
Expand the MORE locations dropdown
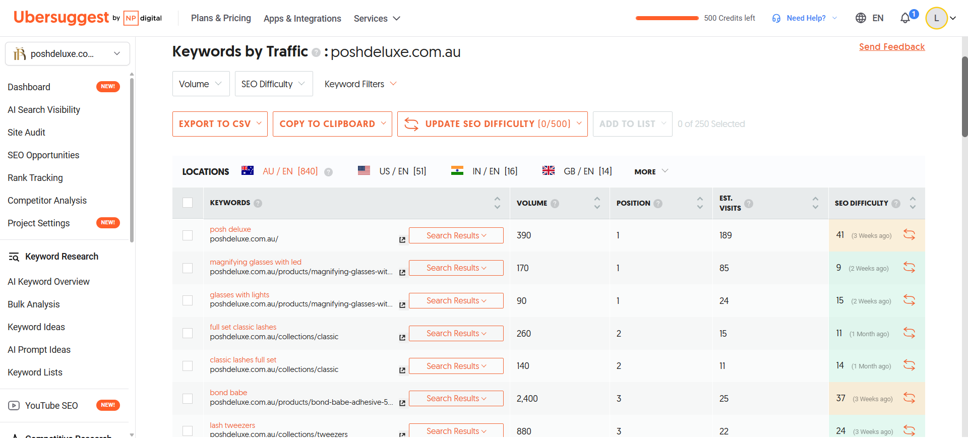click(x=651, y=172)
